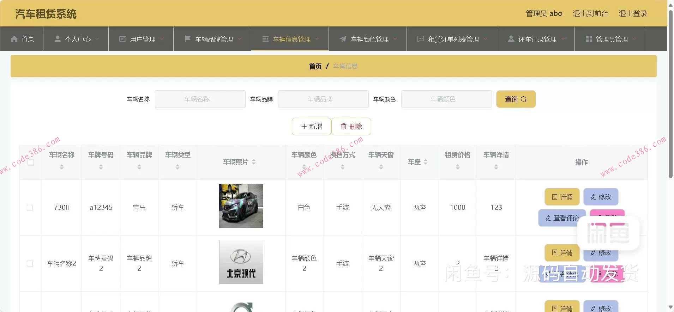Click the person icon beside 个人中心
674x312 pixels.
[58, 39]
